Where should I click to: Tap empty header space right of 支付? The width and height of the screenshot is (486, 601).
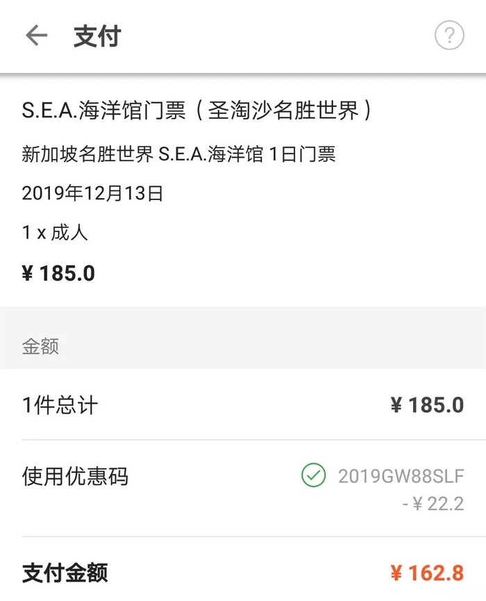(x=278, y=36)
